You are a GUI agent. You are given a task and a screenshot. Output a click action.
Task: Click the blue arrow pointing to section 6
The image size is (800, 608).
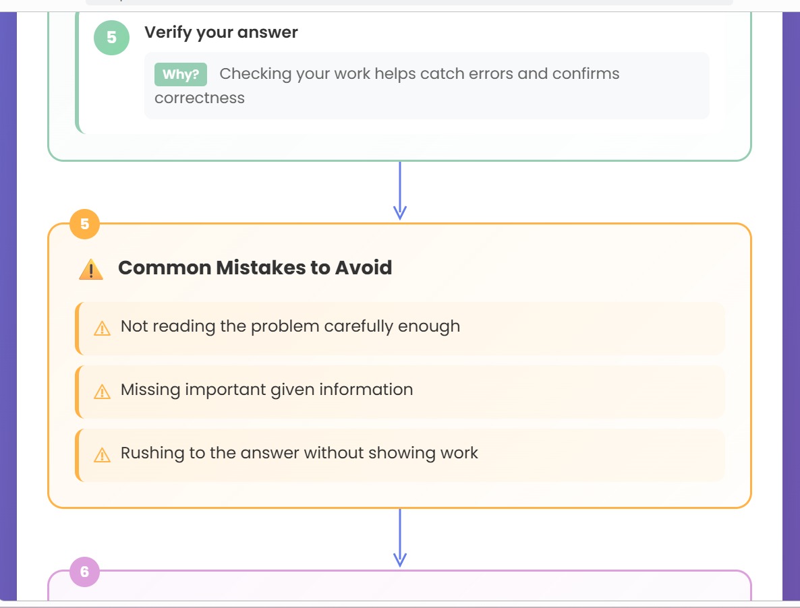[x=400, y=538]
